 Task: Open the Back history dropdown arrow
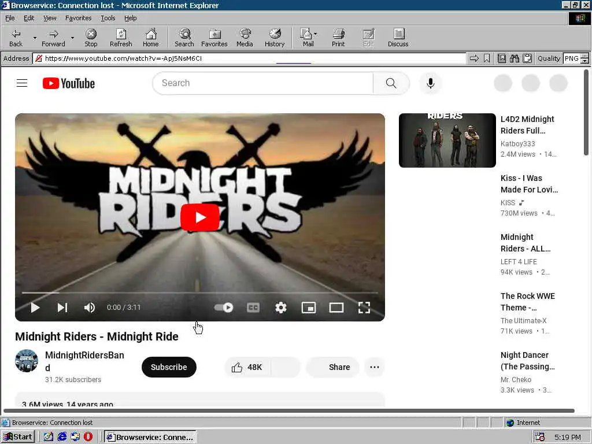coord(35,38)
